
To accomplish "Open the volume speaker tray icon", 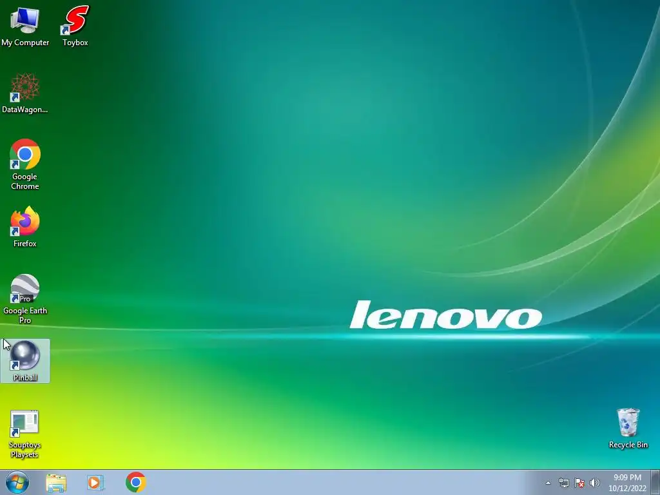I will coord(594,483).
